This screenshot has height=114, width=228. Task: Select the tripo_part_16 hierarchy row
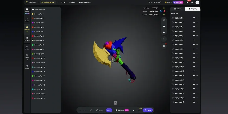pos(185,89)
